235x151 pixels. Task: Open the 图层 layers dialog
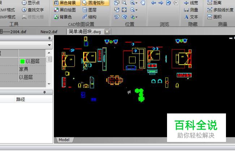pyautogui.click(x=89, y=10)
